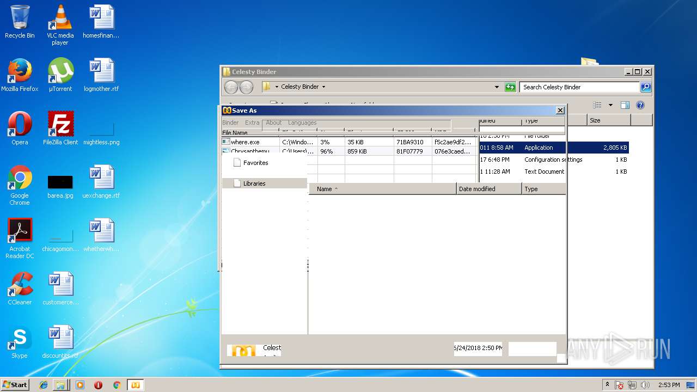Open the Binder menu
Image resolution: width=697 pixels, height=392 pixels.
[x=230, y=122]
